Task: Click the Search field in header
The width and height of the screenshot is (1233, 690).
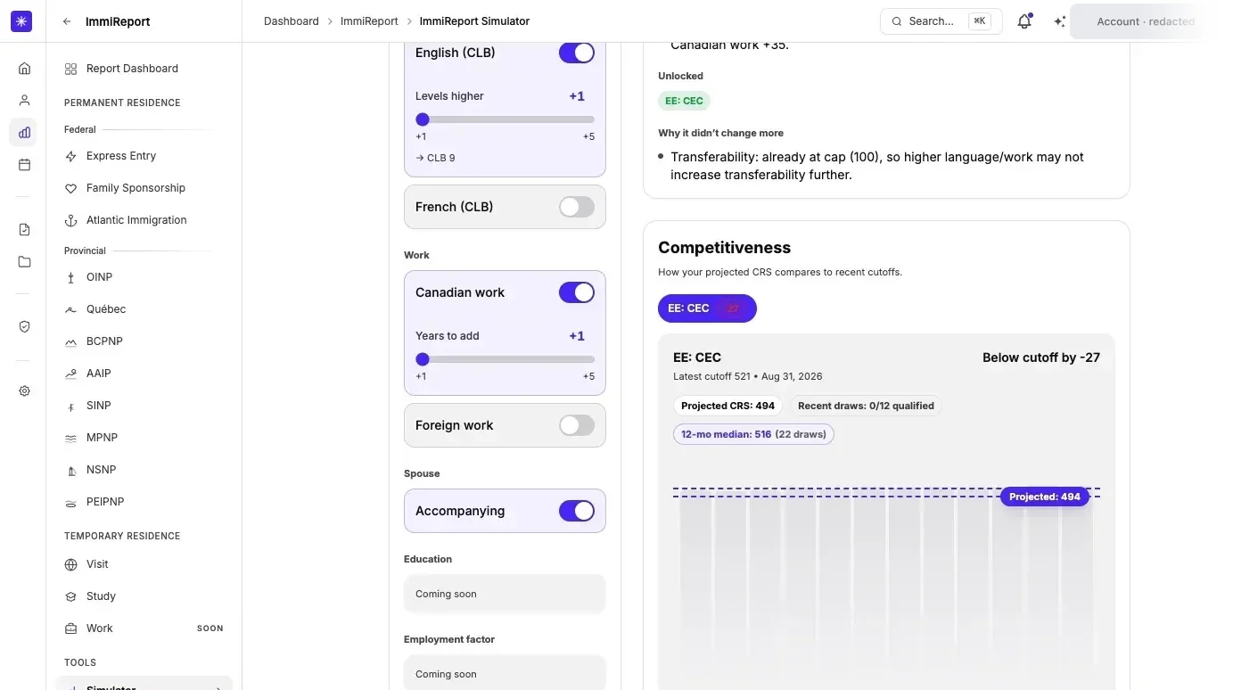Action: click(941, 21)
